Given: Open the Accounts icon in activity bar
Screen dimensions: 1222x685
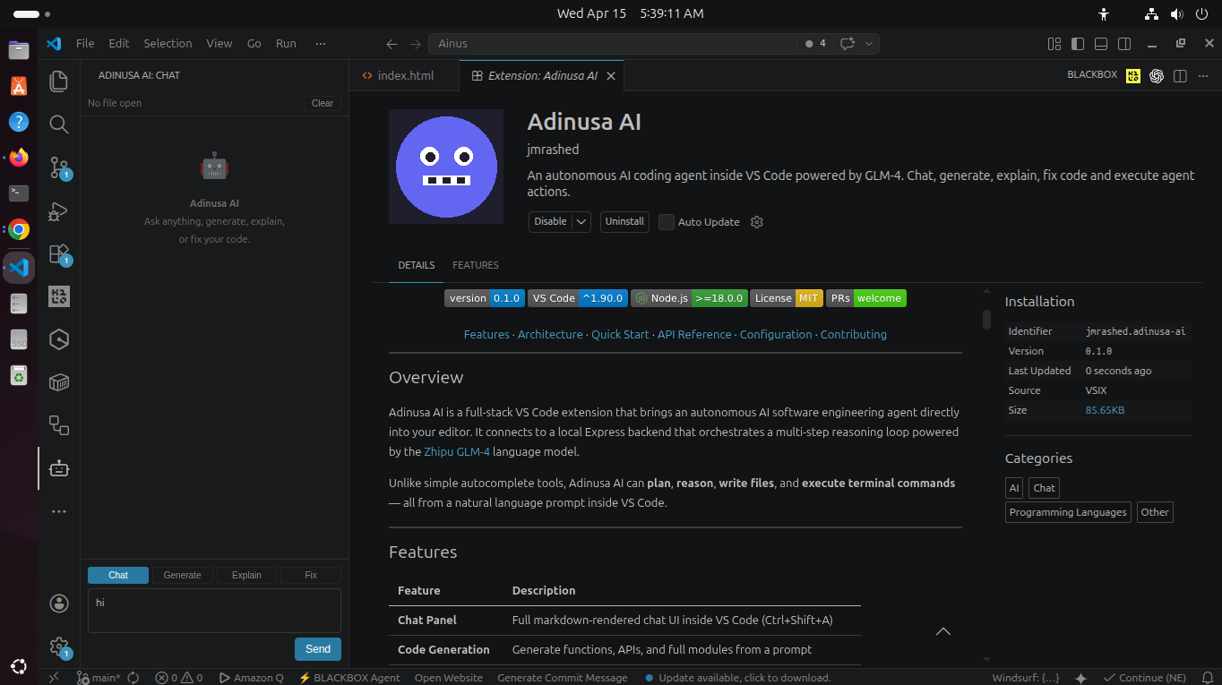Looking at the screenshot, I should (59, 604).
